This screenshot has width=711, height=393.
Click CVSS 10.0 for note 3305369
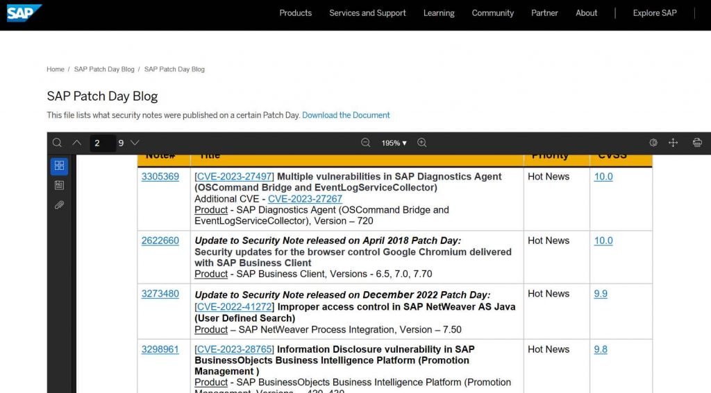pos(603,177)
